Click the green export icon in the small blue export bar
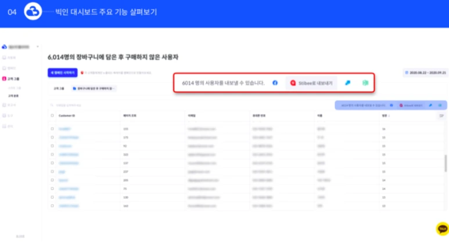 (x=440, y=105)
